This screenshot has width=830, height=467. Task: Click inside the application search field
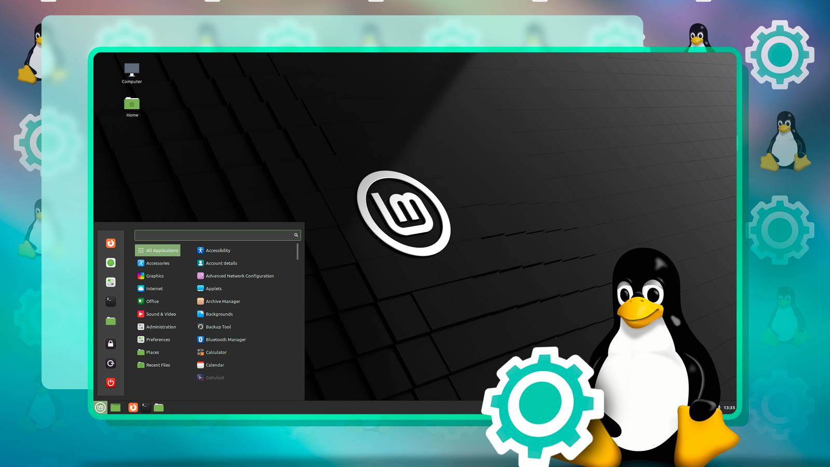tap(213, 235)
